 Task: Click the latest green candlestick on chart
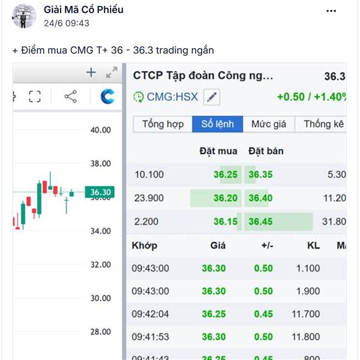point(71,193)
